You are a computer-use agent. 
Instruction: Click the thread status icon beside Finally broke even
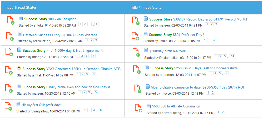click(x=9, y=88)
